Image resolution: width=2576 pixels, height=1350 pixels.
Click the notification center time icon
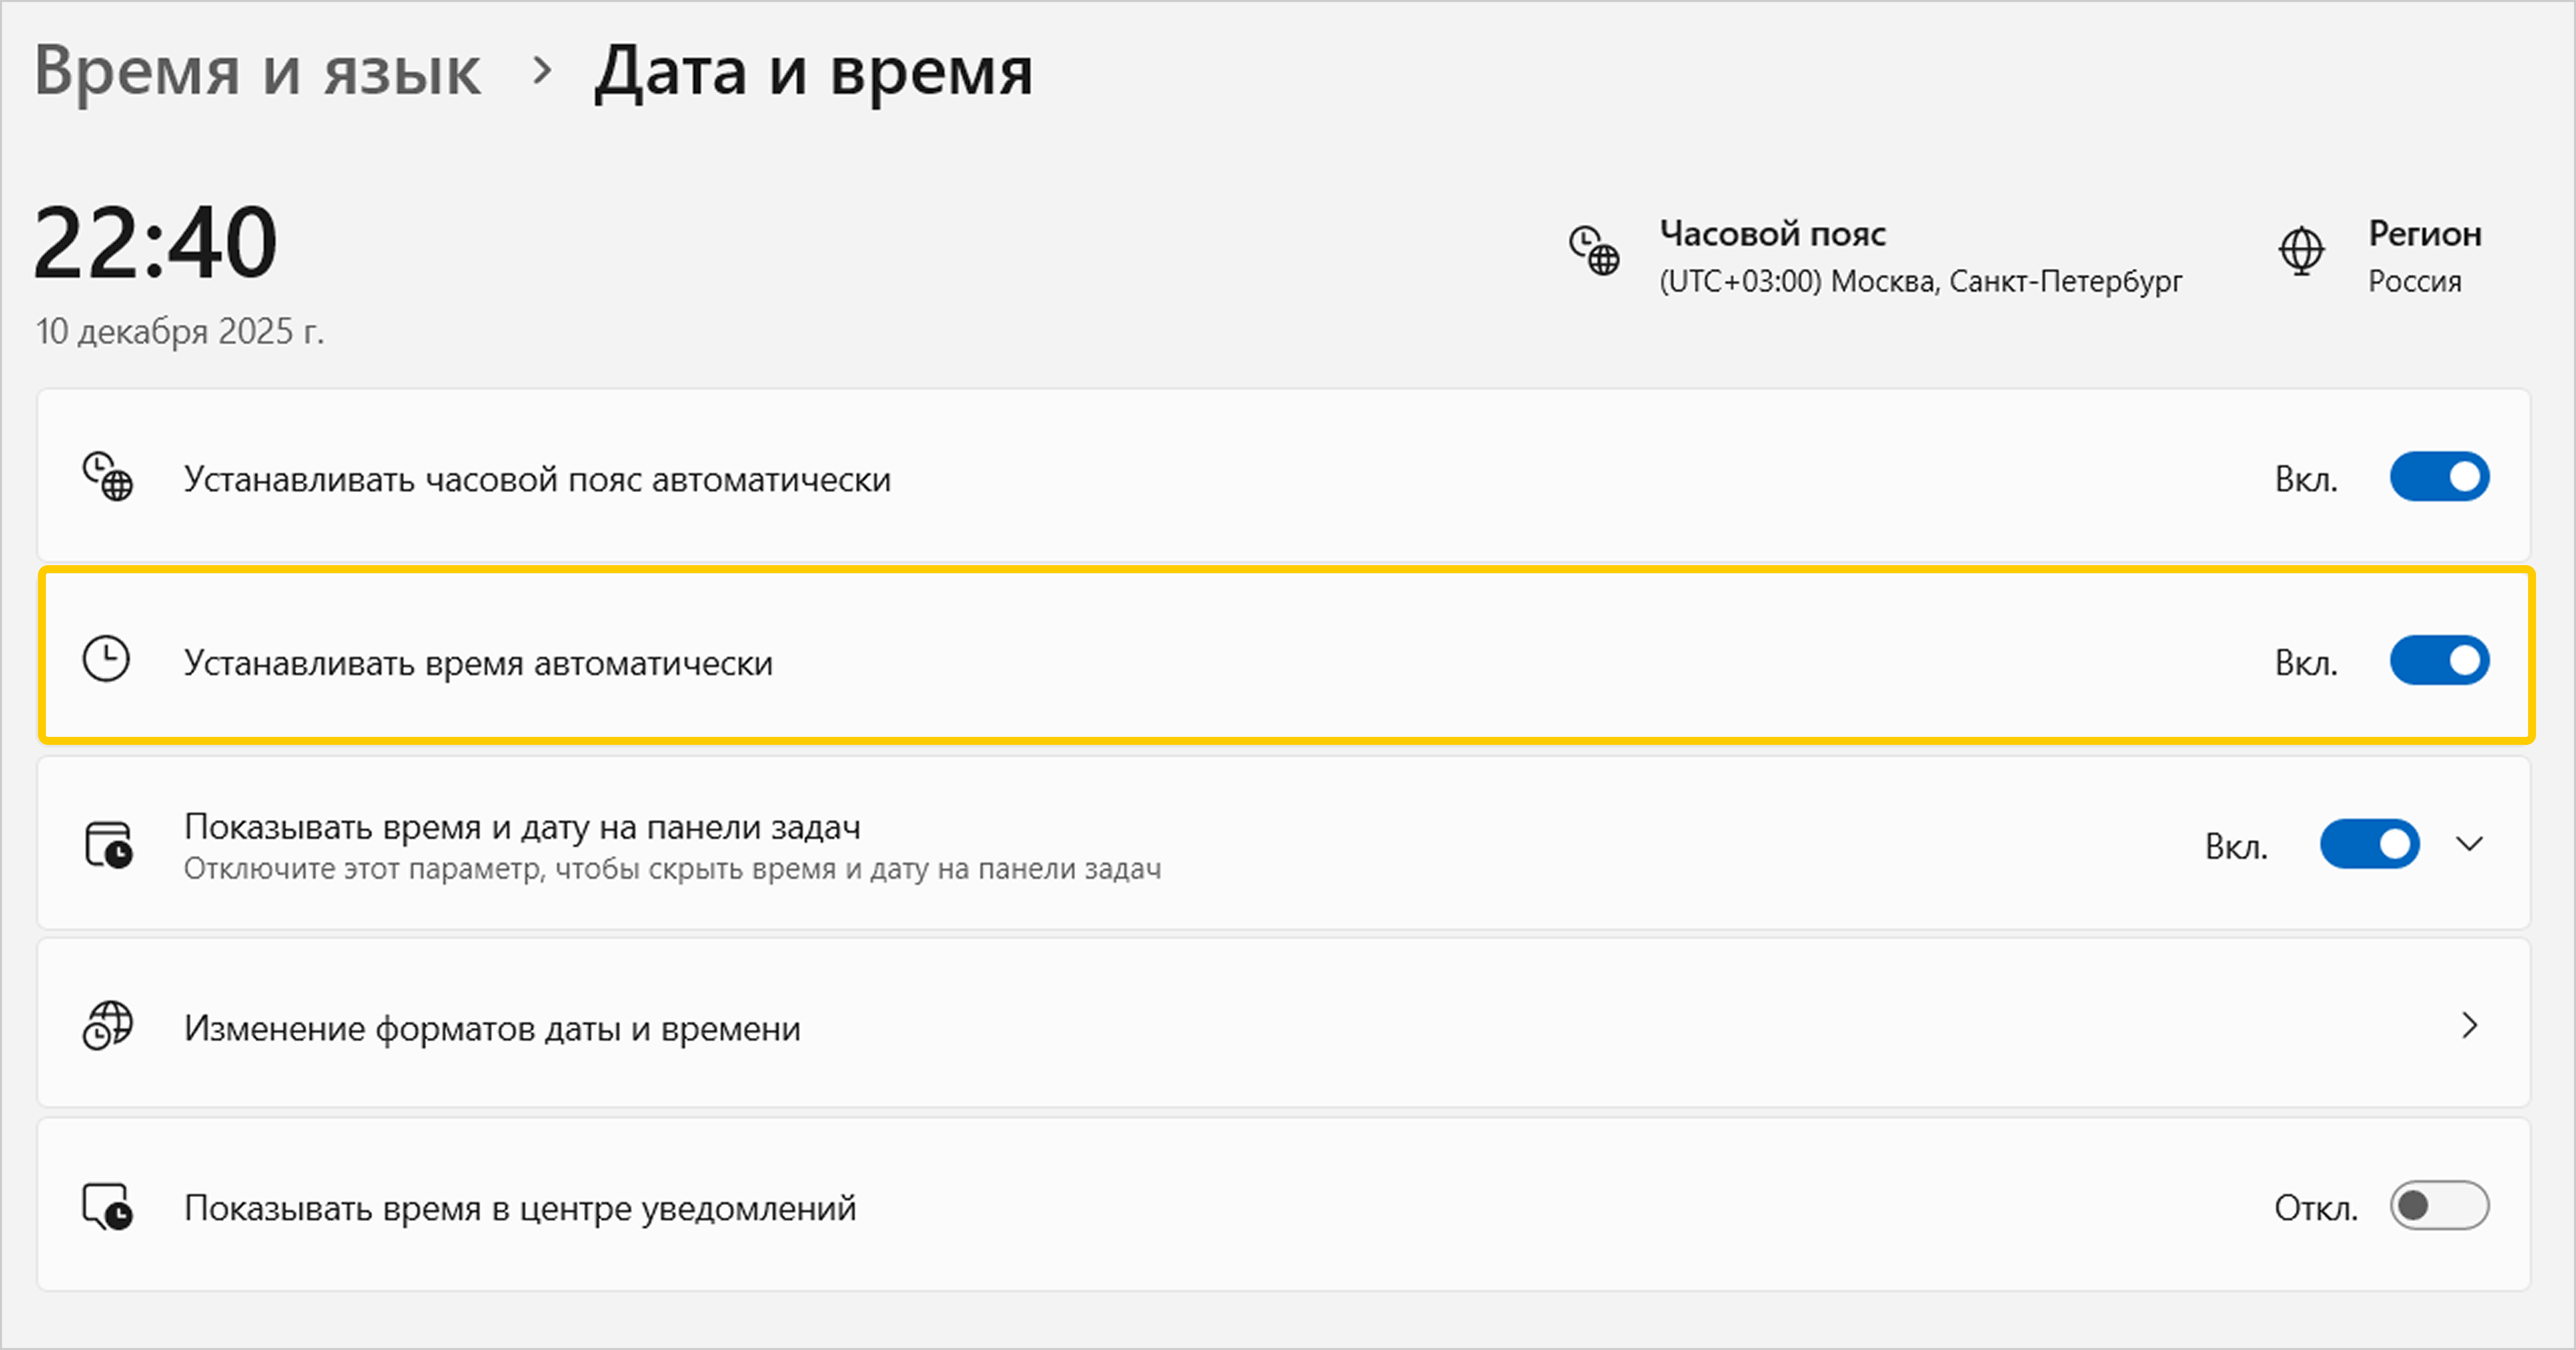pos(107,1207)
